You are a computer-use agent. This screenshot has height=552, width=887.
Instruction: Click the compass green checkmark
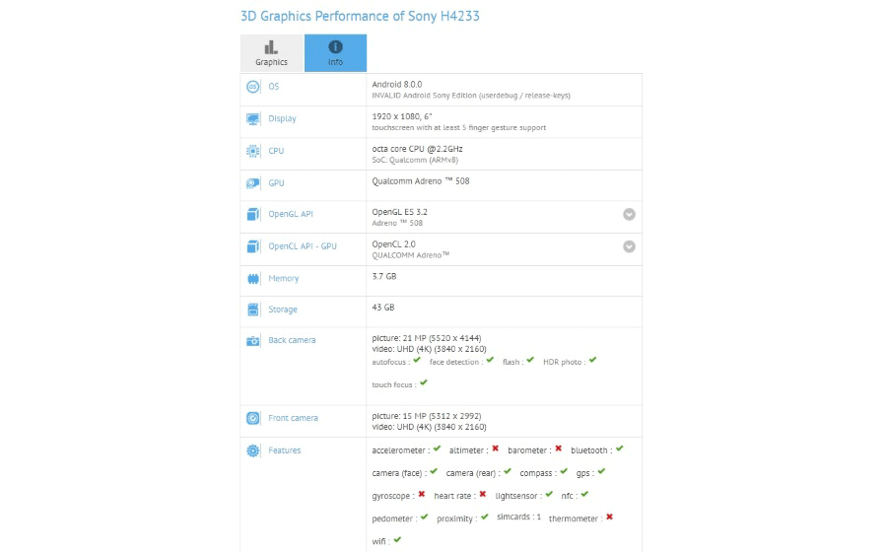[564, 471]
